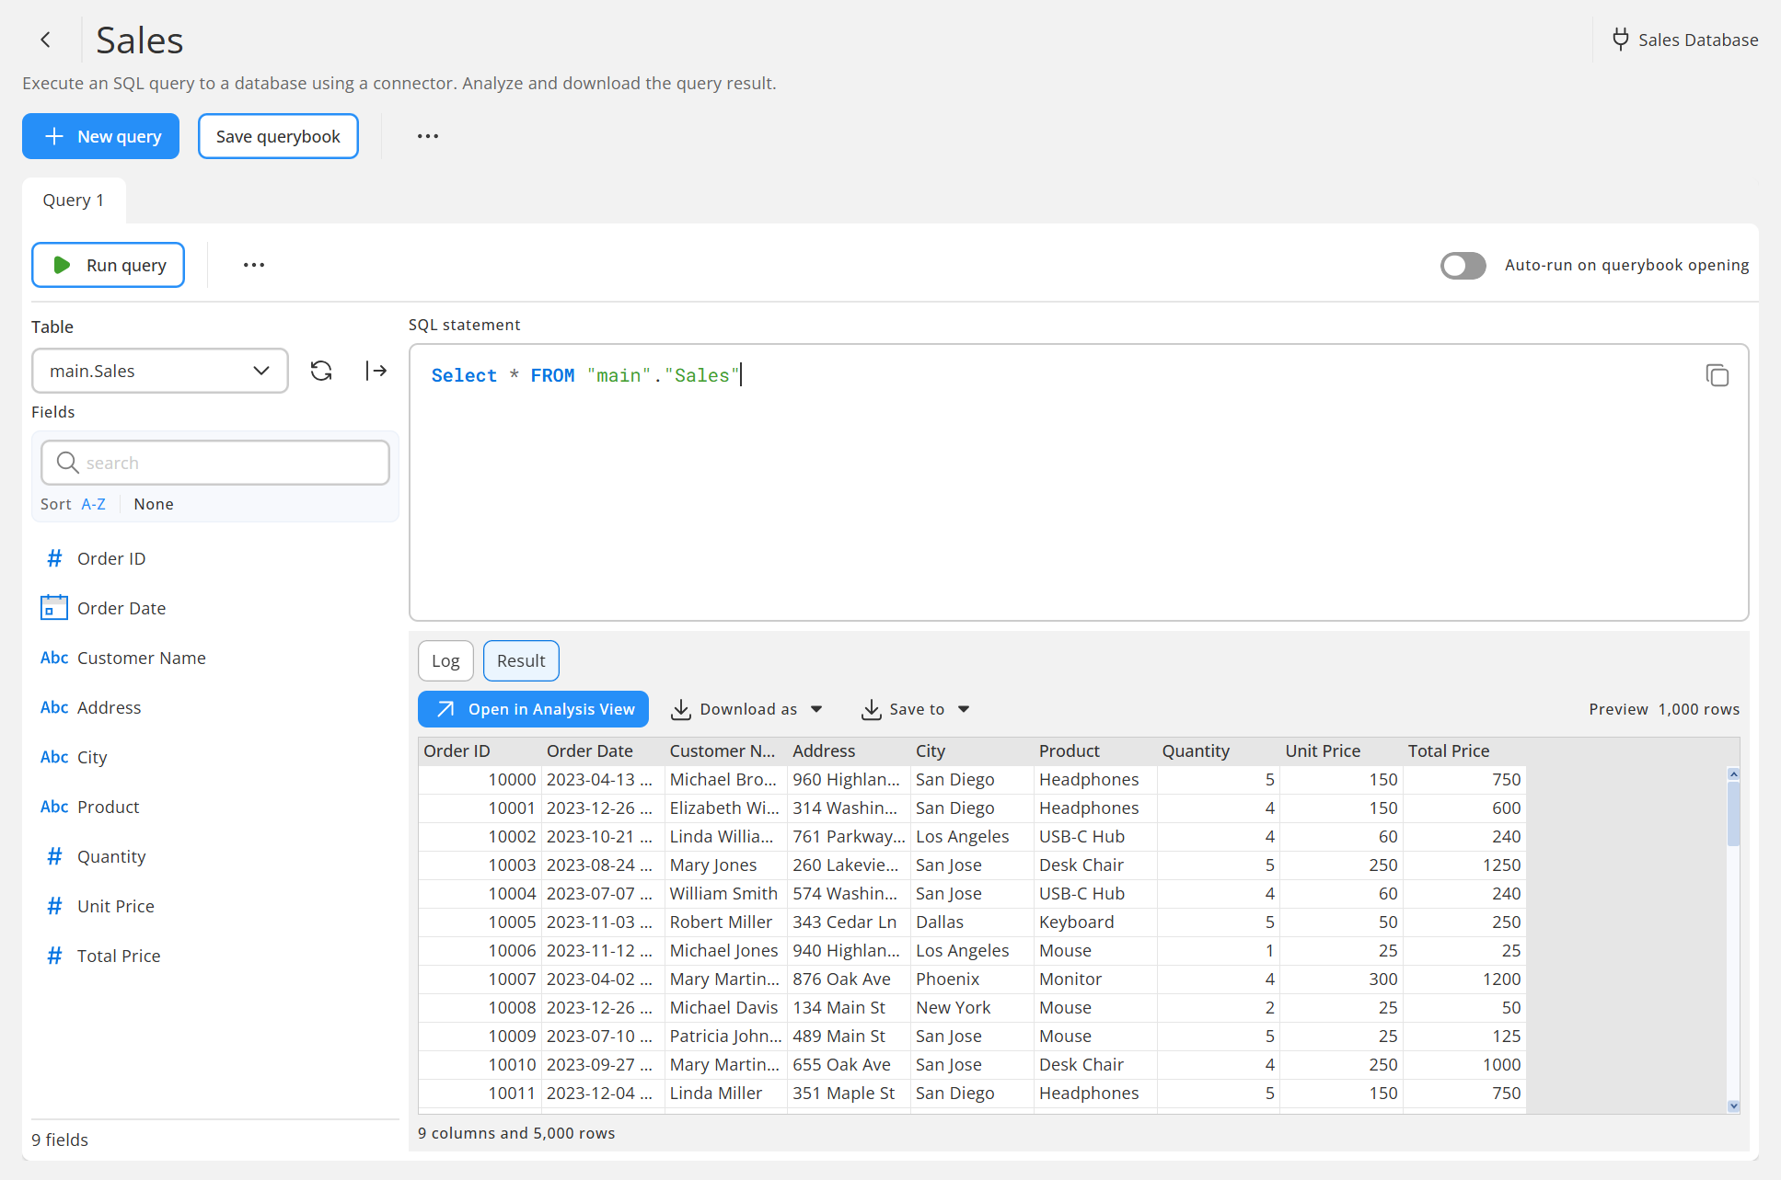
Task: Click the plus icon in New query
Action: pos(54,136)
